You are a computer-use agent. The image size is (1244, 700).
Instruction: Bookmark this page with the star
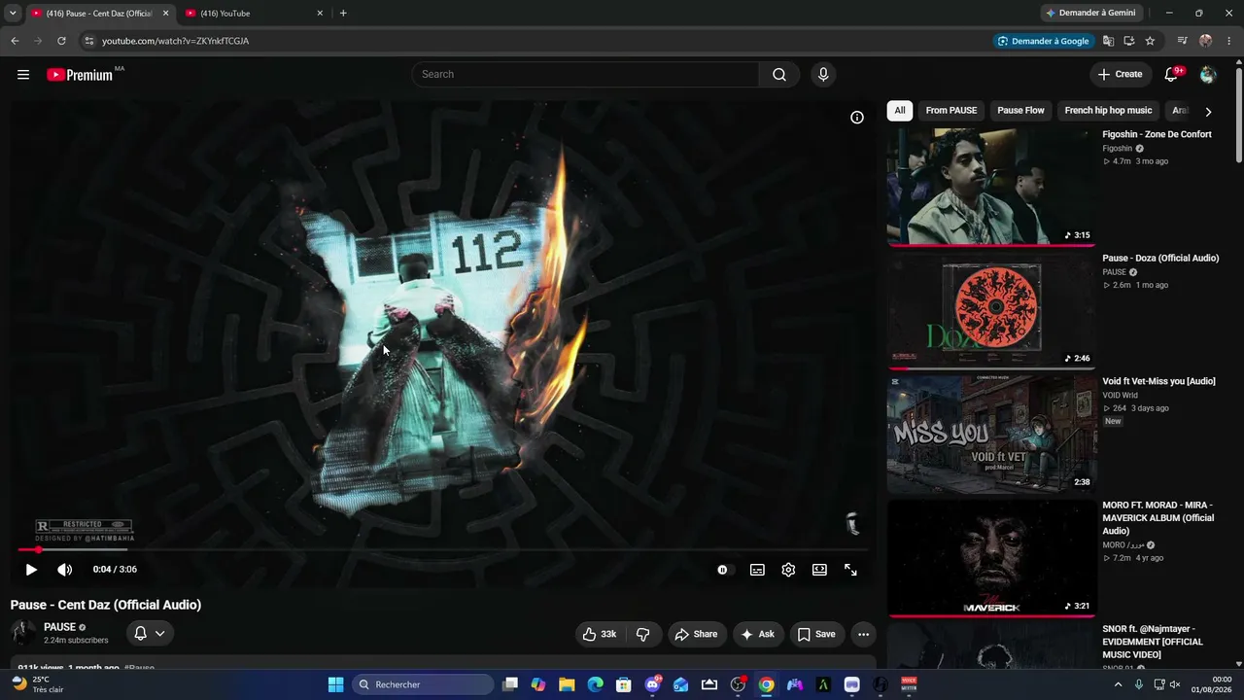point(1150,41)
